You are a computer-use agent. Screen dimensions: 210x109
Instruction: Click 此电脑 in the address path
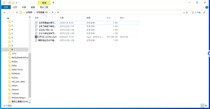(29, 12)
